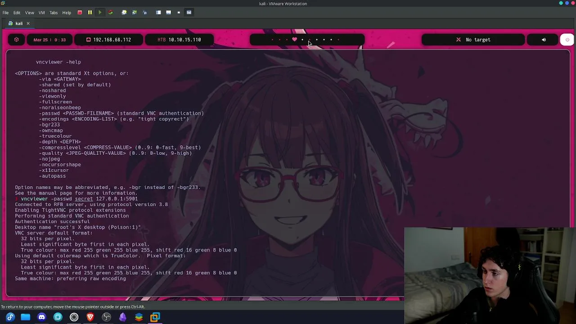Power on the VM with the green play icon

coord(100,13)
